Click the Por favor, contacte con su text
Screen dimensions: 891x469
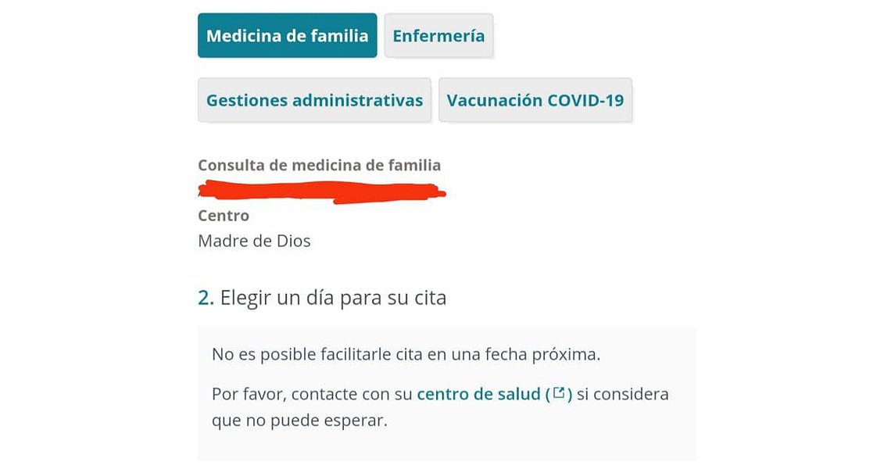click(312, 393)
